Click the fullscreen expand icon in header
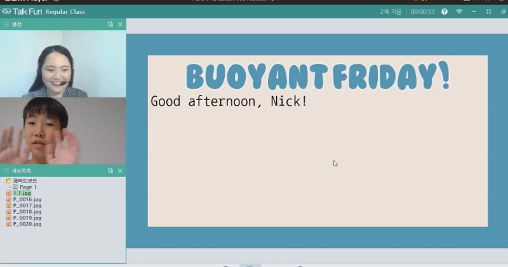The image size is (508, 267). tap(488, 11)
